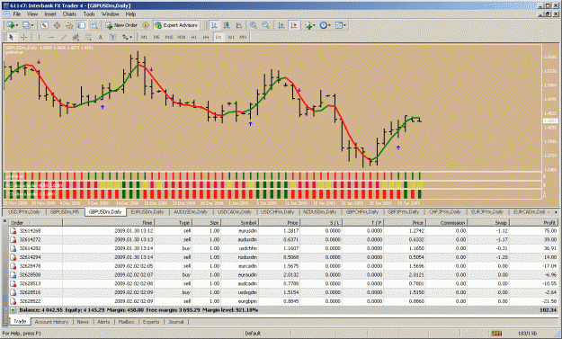The height and width of the screenshot is (339, 562).
Task: Sort by the Profit column header
Action: click(x=534, y=223)
